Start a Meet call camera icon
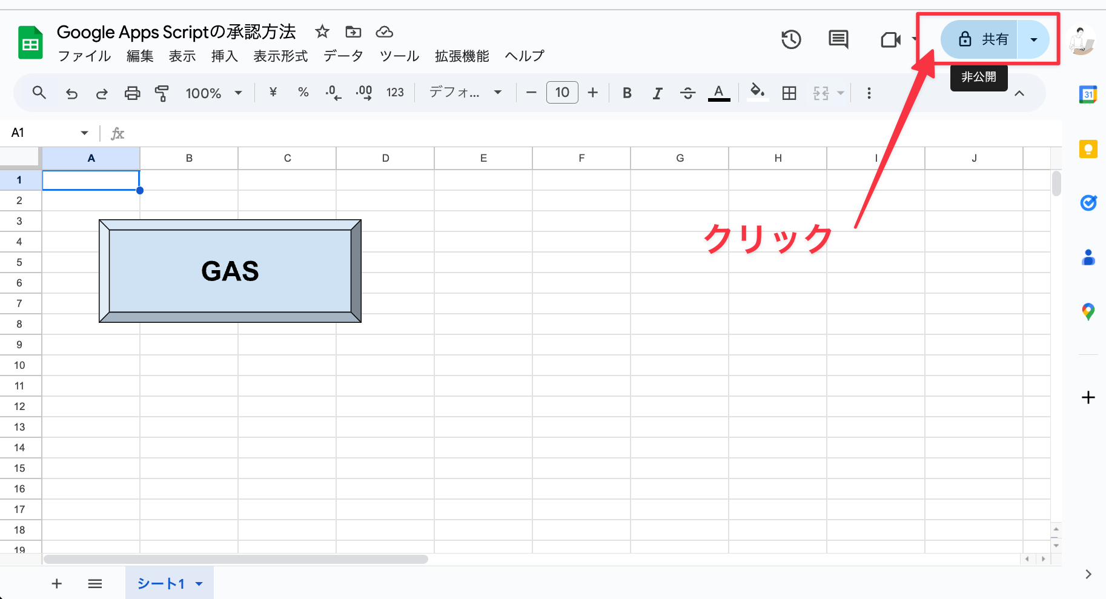The height and width of the screenshot is (599, 1106). pos(890,40)
